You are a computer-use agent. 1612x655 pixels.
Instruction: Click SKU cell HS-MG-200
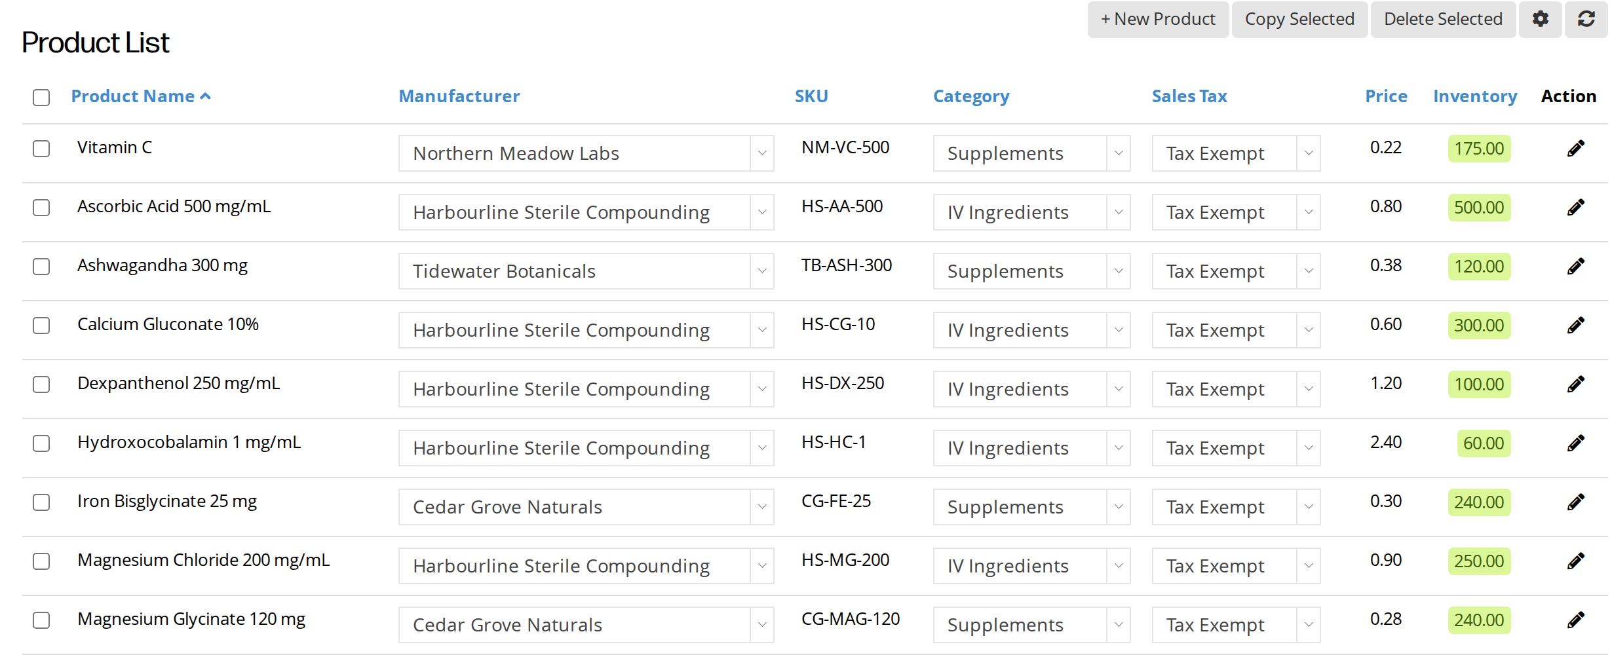click(x=845, y=560)
